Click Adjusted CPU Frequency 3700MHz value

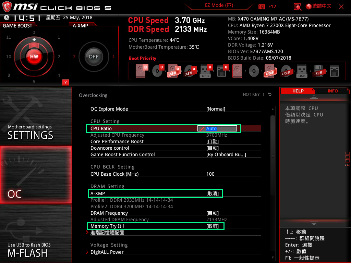[x=217, y=135]
